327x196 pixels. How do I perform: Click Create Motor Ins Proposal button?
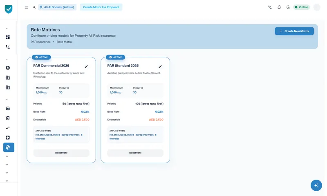point(101,7)
